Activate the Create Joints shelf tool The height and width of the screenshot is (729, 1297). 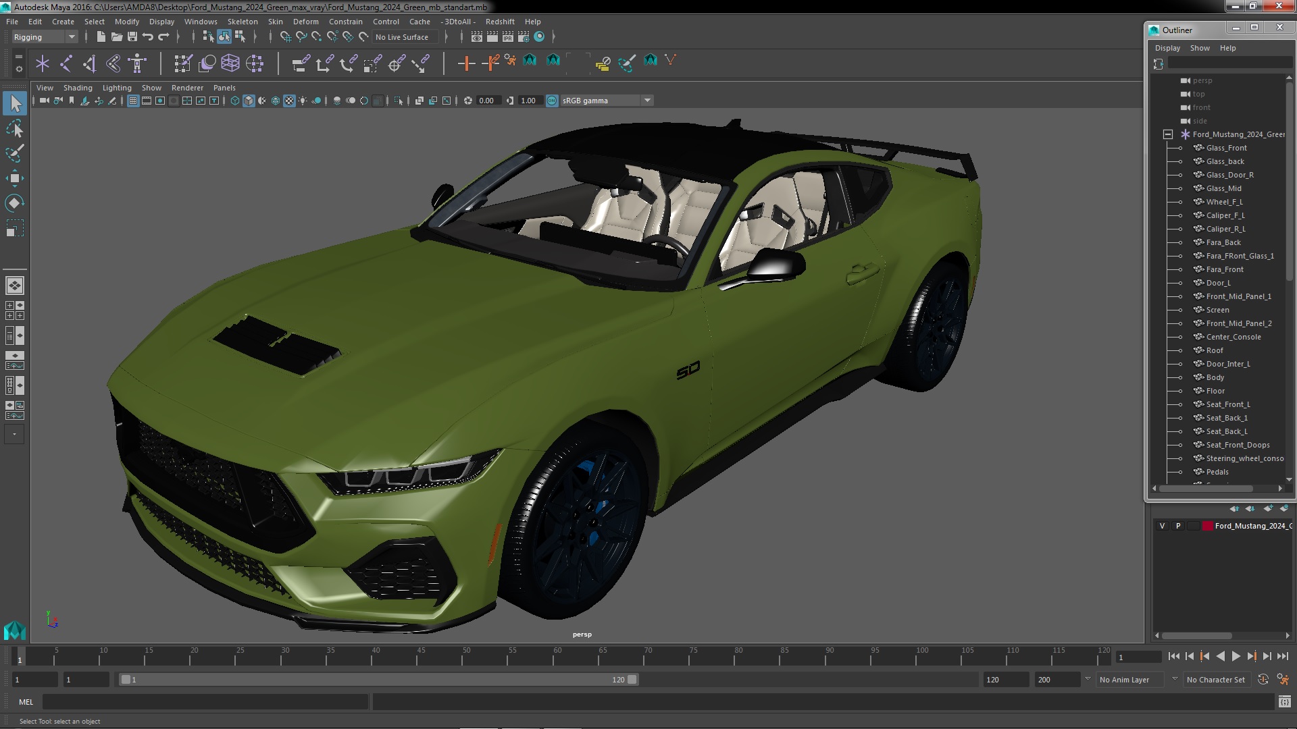click(66, 64)
